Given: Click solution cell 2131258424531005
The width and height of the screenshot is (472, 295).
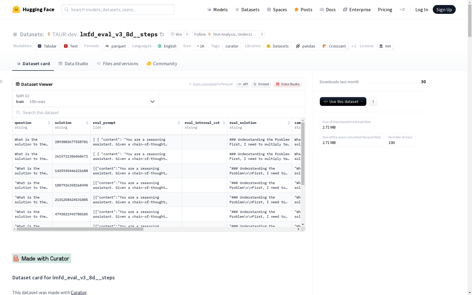Looking at the screenshot, I should tap(71, 200).
